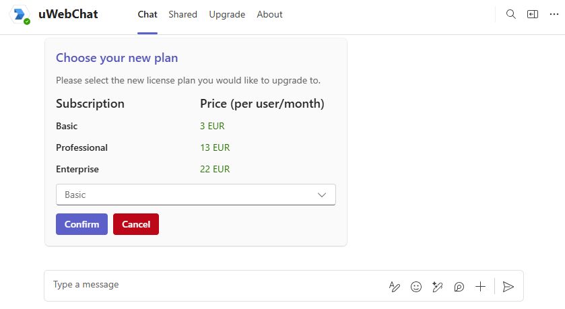Expand the plan selection chevron arrow

click(322, 195)
